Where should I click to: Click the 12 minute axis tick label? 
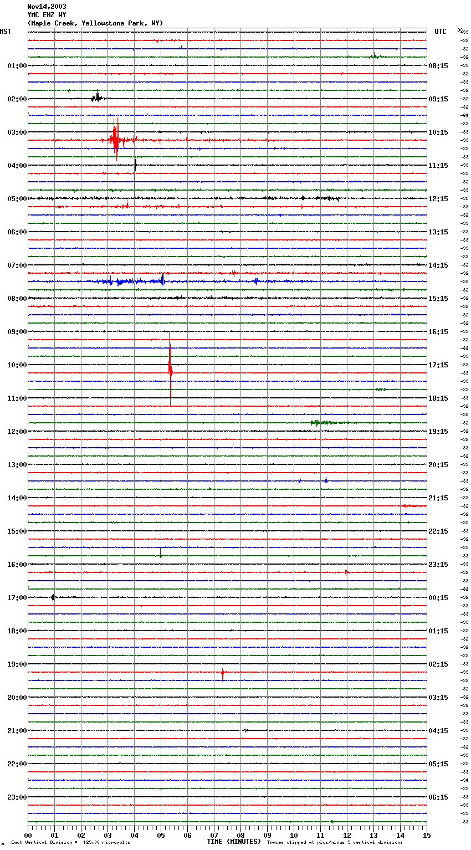pyautogui.click(x=347, y=835)
